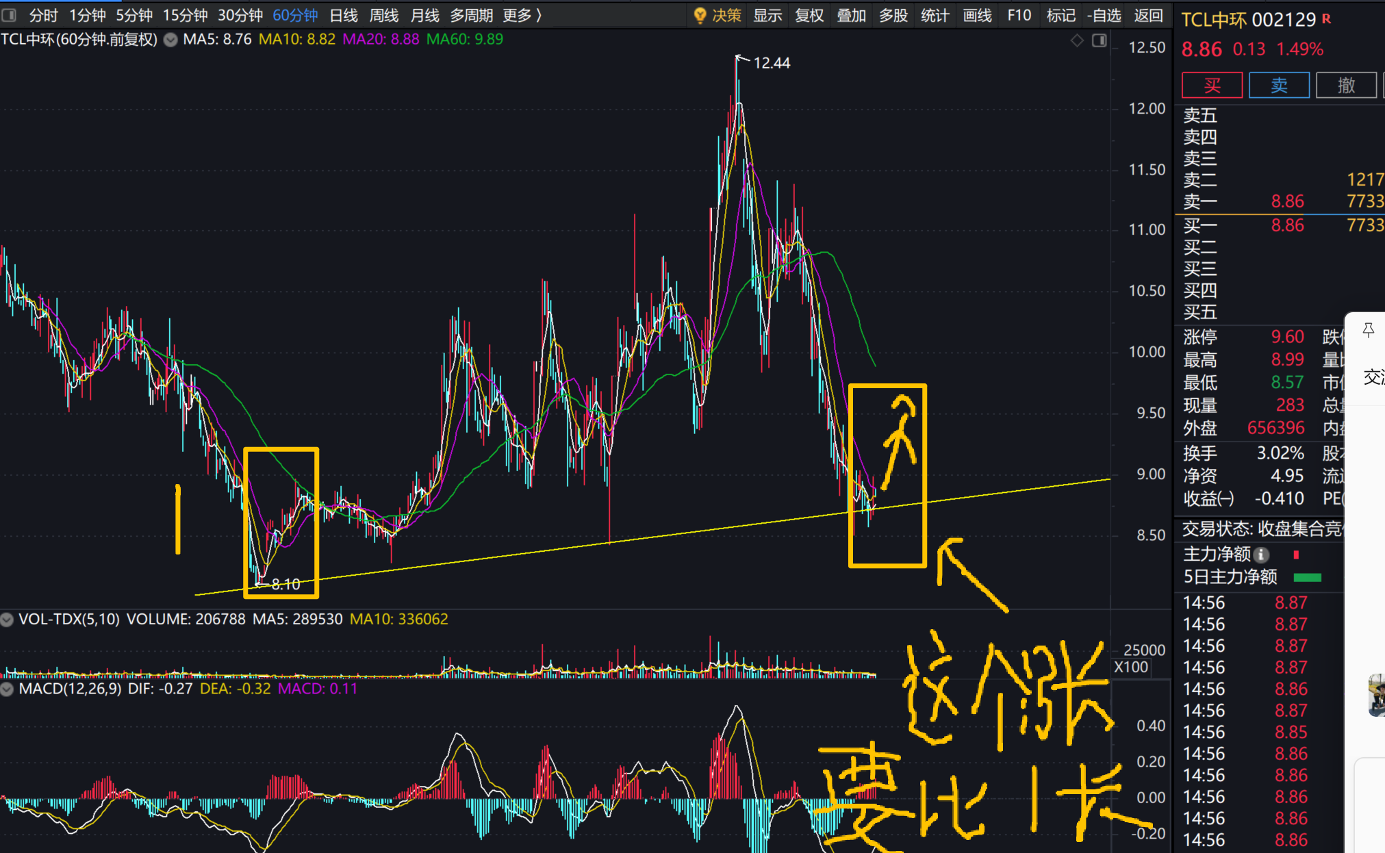Screen dimensions: 1385x853
Task: Click the 收益 value -0.410
Action: pos(1279,498)
